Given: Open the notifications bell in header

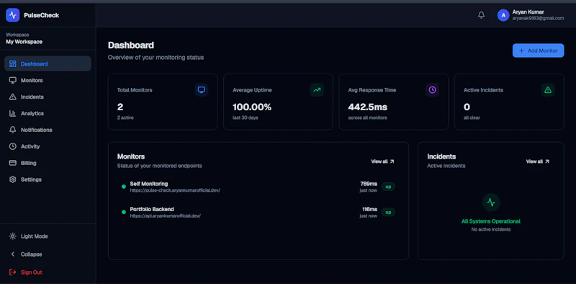Looking at the screenshot, I should tap(481, 15).
